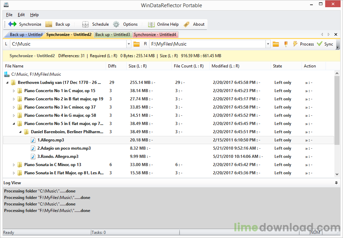The height and width of the screenshot is (238, 343).
Task: Pin the Log View panel
Action: [336, 183]
